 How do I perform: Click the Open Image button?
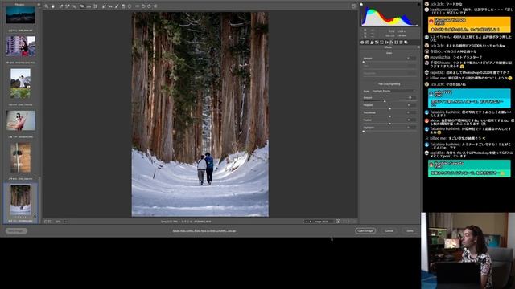tap(365, 230)
